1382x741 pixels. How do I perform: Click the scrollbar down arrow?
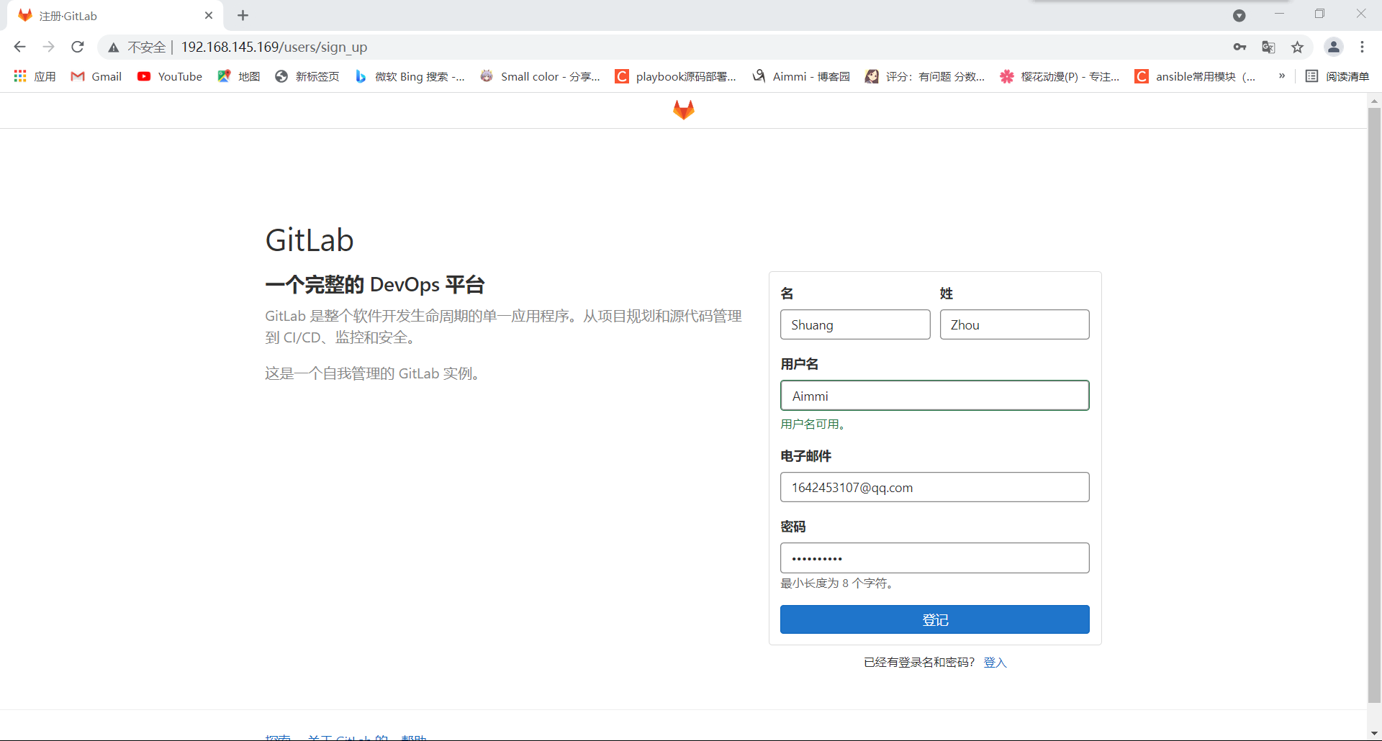pyautogui.click(x=1374, y=734)
